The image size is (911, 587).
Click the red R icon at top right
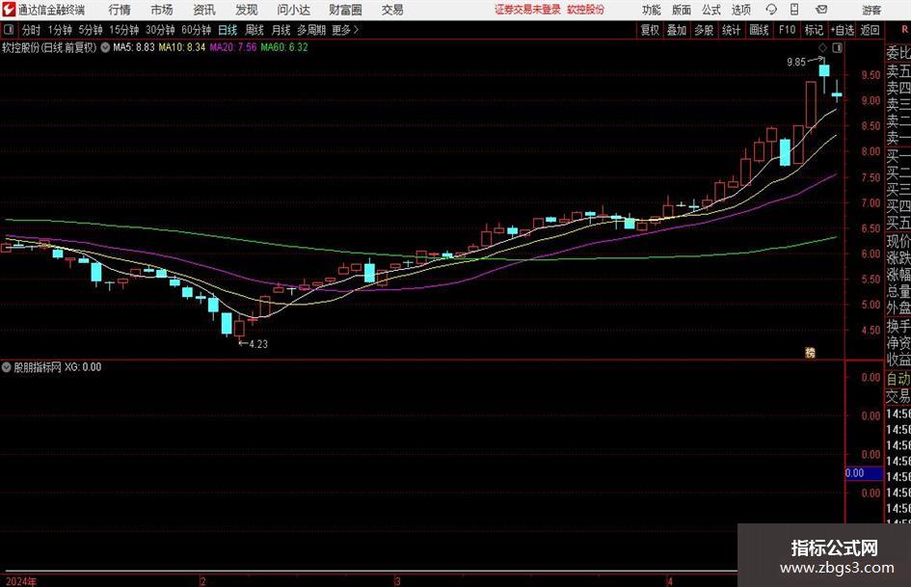(904, 30)
